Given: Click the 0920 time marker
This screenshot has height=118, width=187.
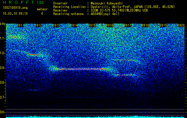Looking at the screenshot, I should click(x=181, y=25).
